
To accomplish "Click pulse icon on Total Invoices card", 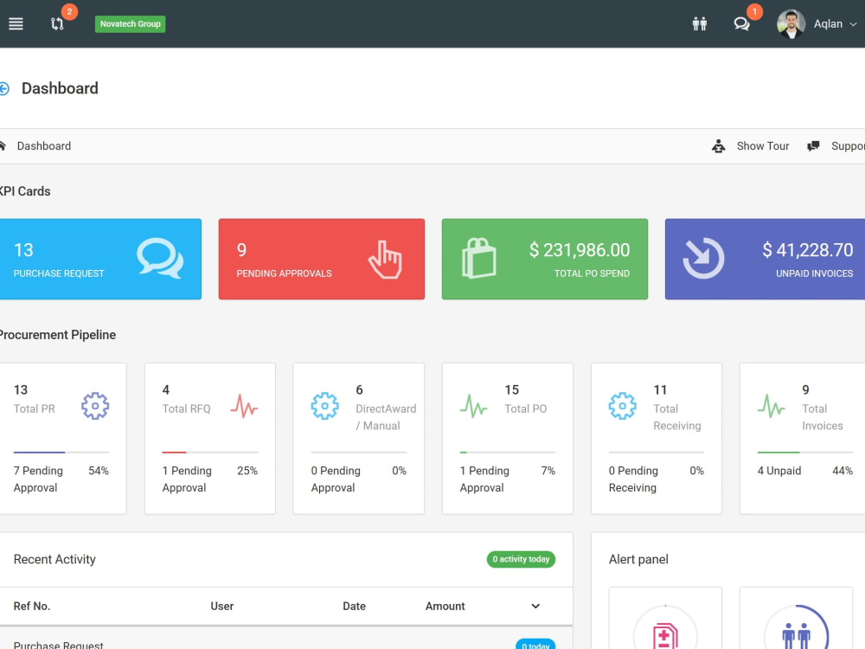I will click(772, 406).
